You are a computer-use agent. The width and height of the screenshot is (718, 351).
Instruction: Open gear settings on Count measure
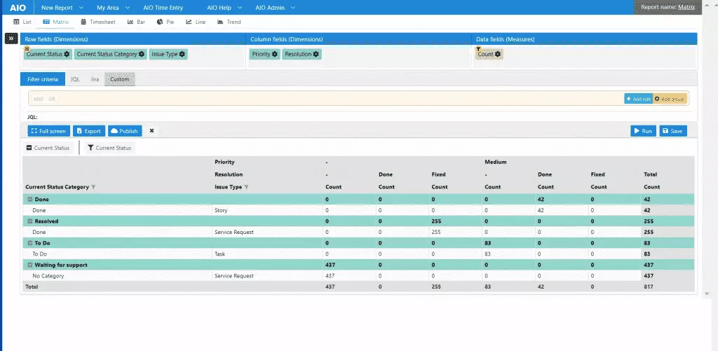pyautogui.click(x=498, y=54)
